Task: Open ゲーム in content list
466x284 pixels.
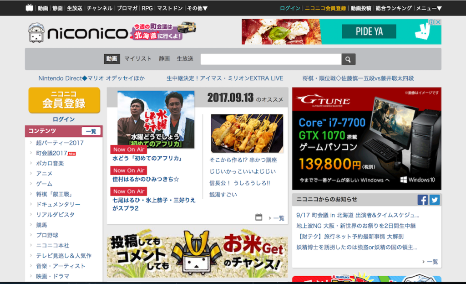Action: tap(44, 184)
